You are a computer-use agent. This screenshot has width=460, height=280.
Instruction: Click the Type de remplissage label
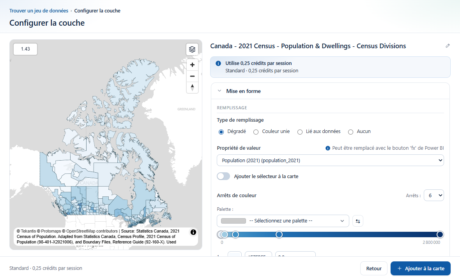(x=240, y=120)
